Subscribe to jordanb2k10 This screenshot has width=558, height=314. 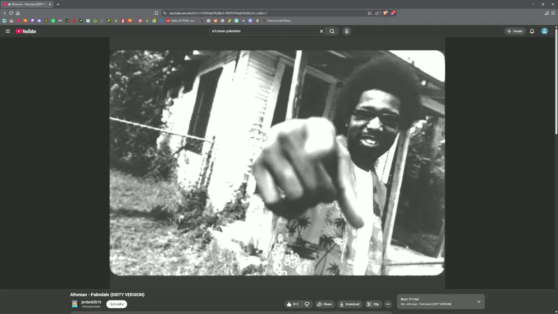(116, 304)
